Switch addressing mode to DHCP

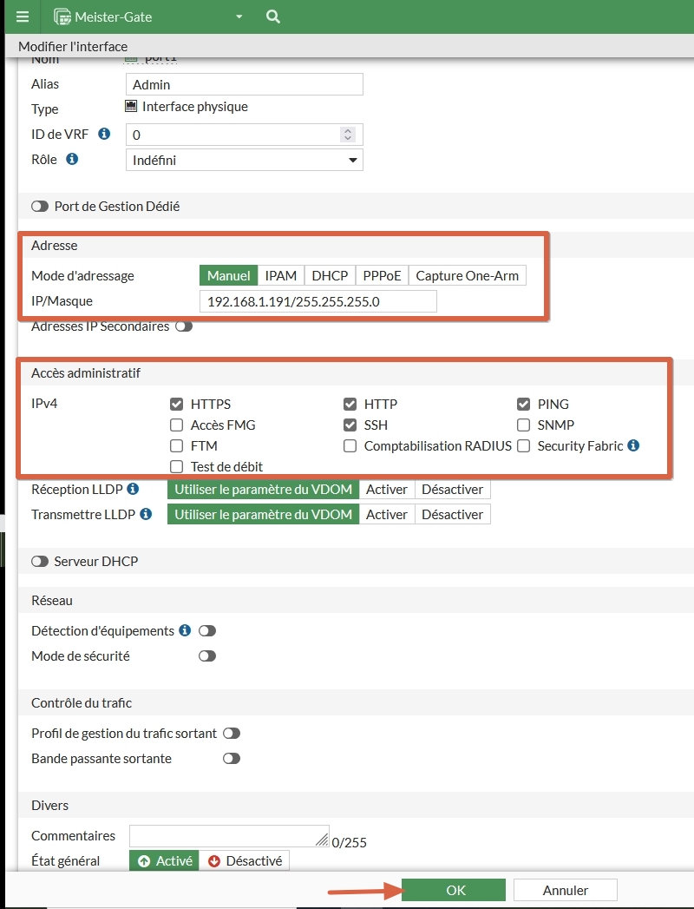(x=330, y=275)
